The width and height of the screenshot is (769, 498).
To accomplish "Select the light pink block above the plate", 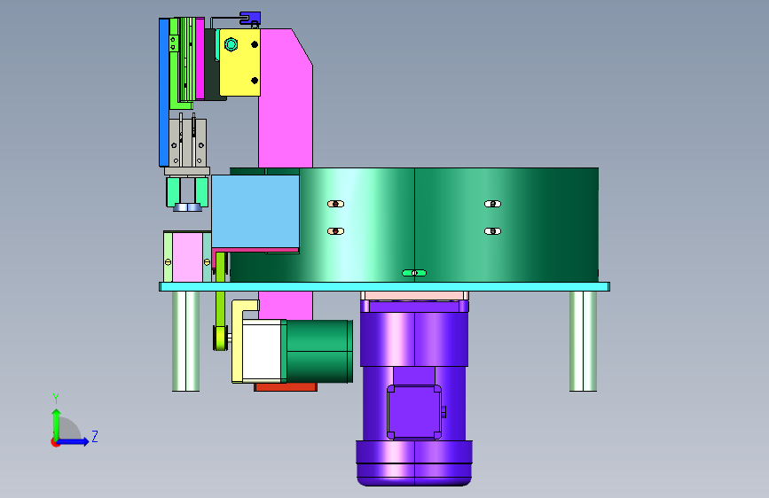I will click(187, 257).
